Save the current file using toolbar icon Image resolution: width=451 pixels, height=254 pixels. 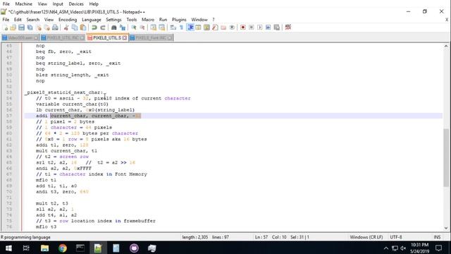tap(22, 28)
